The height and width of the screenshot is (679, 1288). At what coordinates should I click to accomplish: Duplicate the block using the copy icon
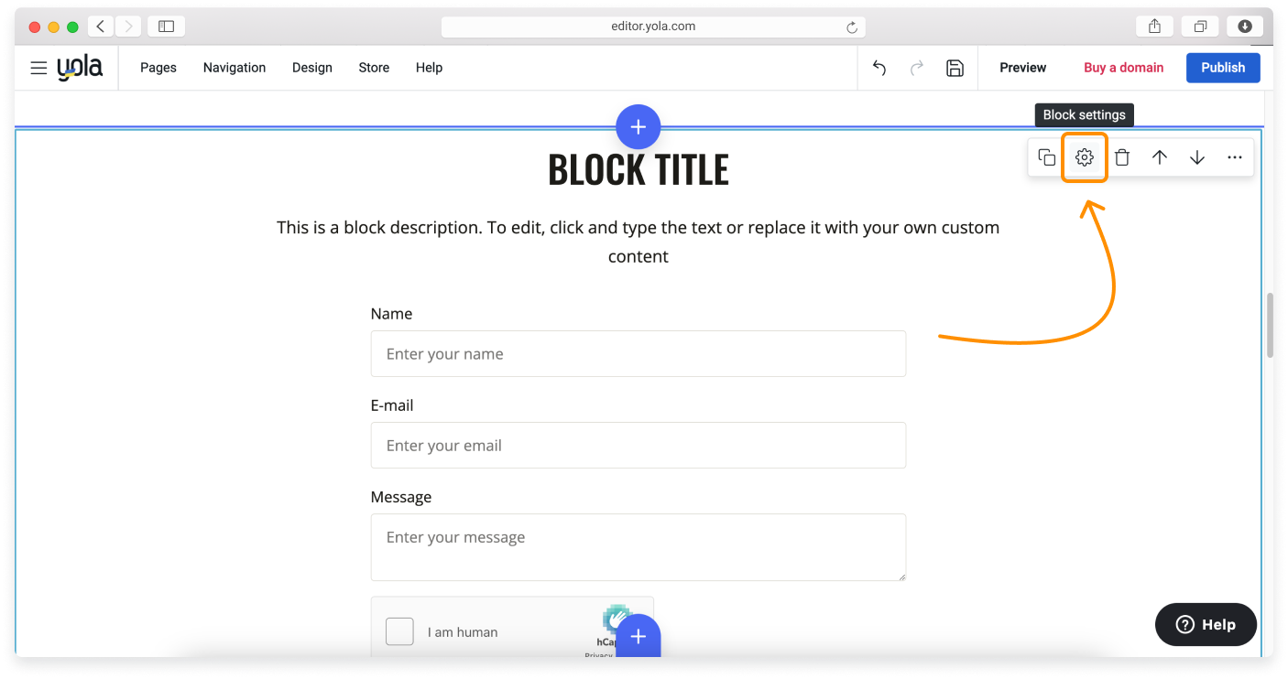pyautogui.click(x=1046, y=156)
